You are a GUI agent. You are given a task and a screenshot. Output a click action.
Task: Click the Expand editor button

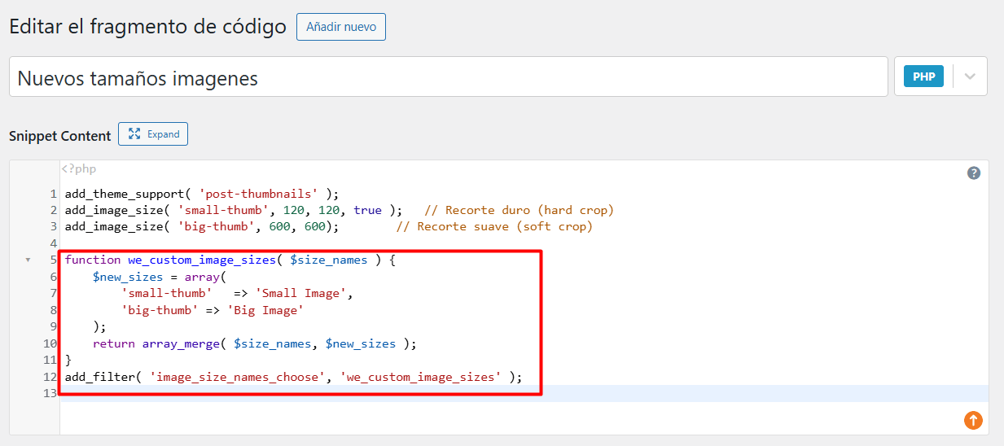[x=153, y=134]
